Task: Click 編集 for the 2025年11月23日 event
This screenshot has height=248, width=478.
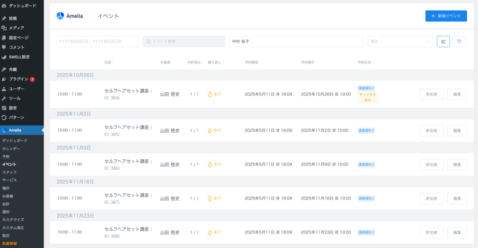Action: point(457,232)
